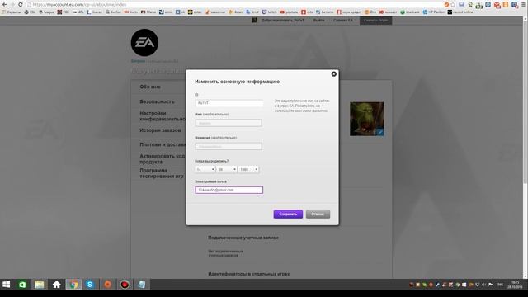This screenshot has width=528, height=297.
Task: Click the Chrome icon in the taskbar
Action: point(73,285)
